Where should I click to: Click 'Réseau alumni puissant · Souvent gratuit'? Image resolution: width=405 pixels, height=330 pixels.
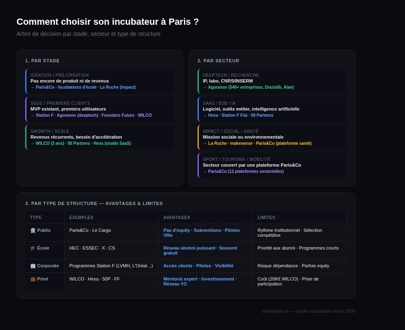point(200,251)
